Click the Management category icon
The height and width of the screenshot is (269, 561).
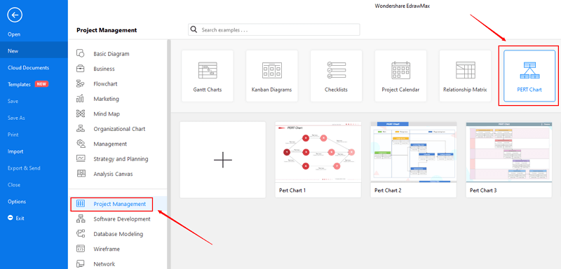pyautogui.click(x=81, y=144)
